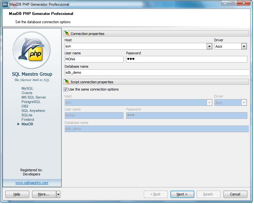Viewport: 254px width, 204px height.
Task: Go back with the Back button
Action: click(156, 194)
